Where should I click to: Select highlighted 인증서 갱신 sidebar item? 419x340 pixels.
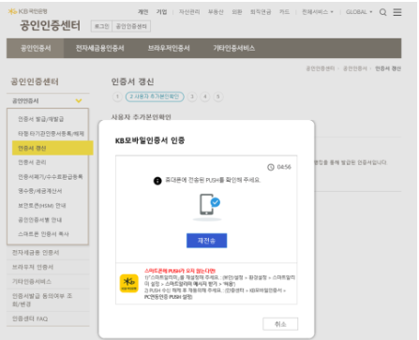(52, 148)
